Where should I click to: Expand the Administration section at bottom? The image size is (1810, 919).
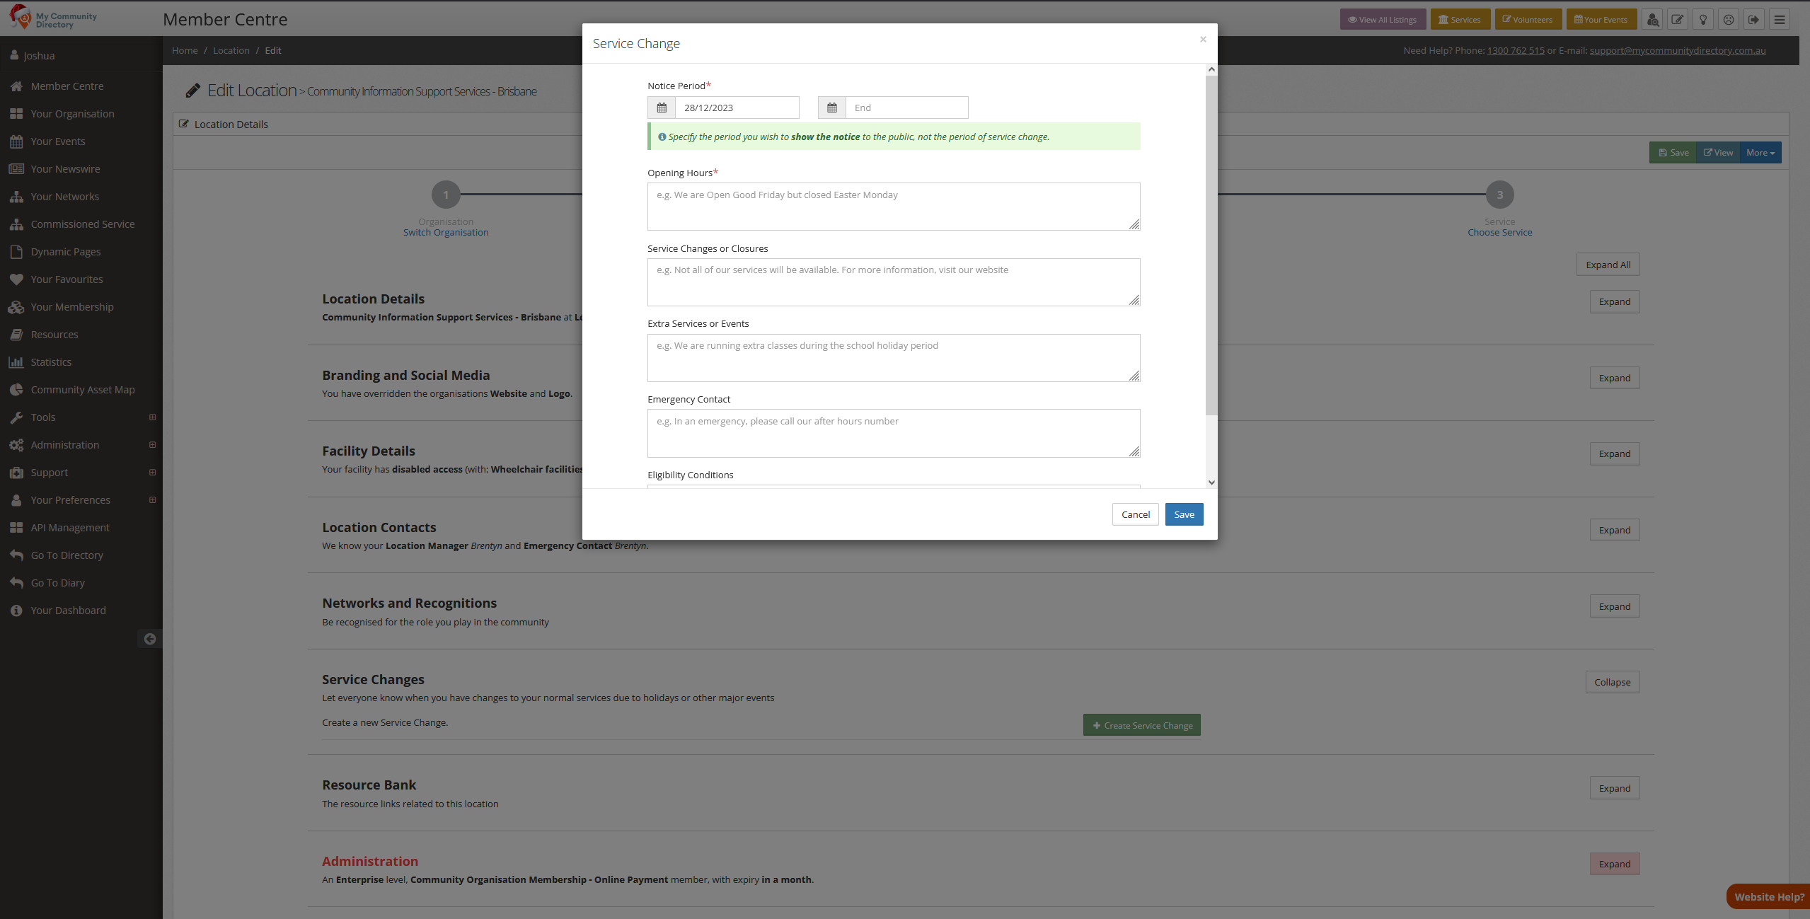click(1614, 864)
